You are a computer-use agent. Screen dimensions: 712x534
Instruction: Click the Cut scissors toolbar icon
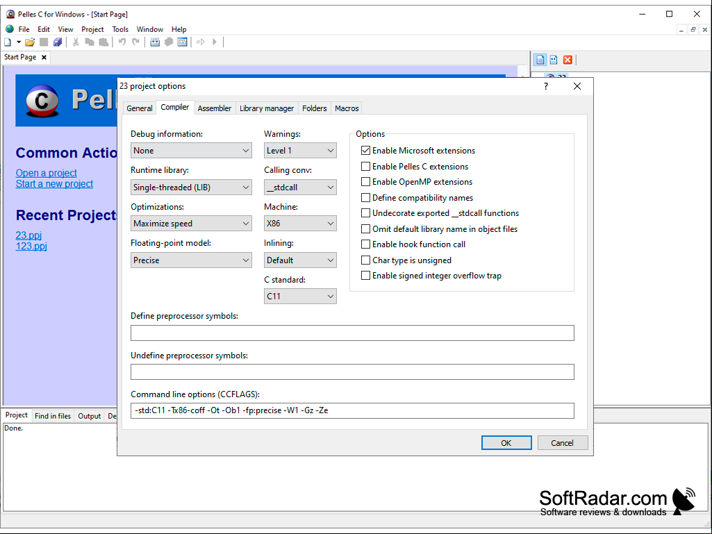click(x=76, y=42)
